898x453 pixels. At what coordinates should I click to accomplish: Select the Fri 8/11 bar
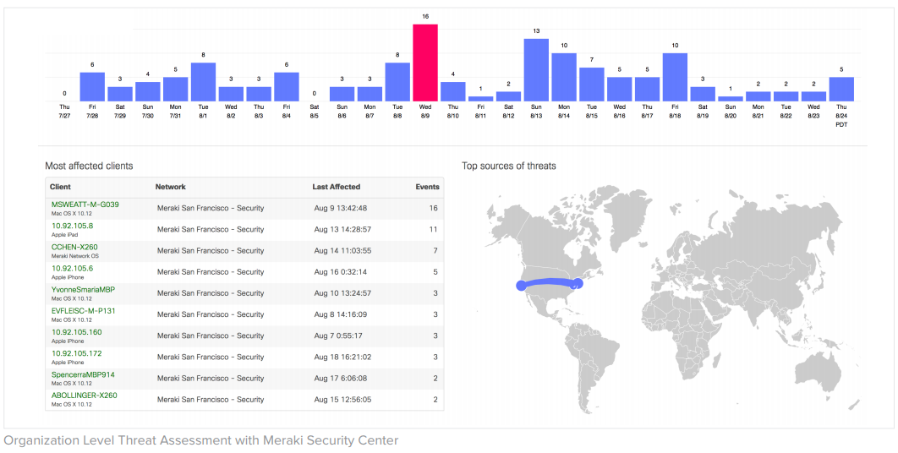[x=480, y=99]
